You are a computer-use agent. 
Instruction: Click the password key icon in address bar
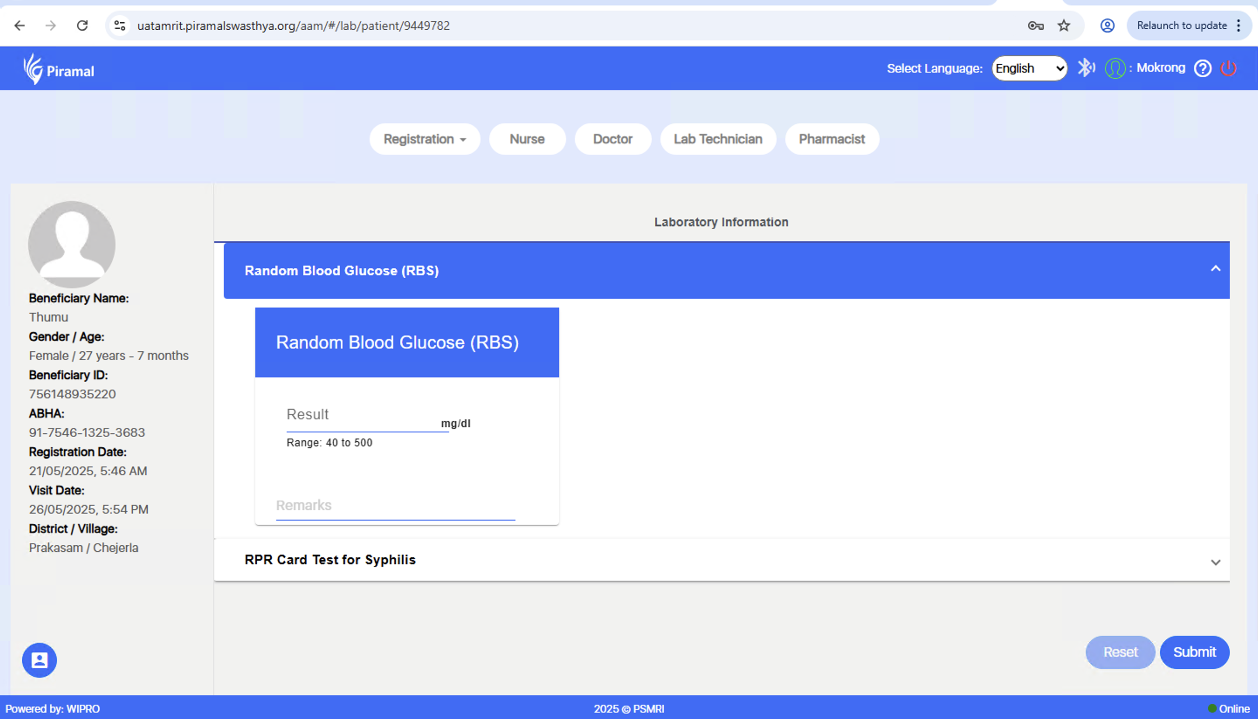[1035, 26]
